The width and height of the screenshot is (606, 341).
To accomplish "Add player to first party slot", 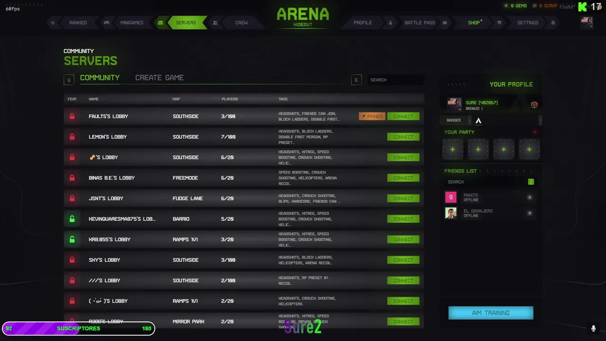I will point(453,150).
